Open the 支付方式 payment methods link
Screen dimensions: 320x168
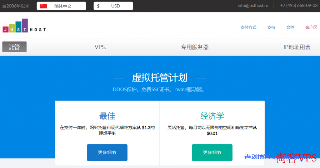[x=248, y=27]
